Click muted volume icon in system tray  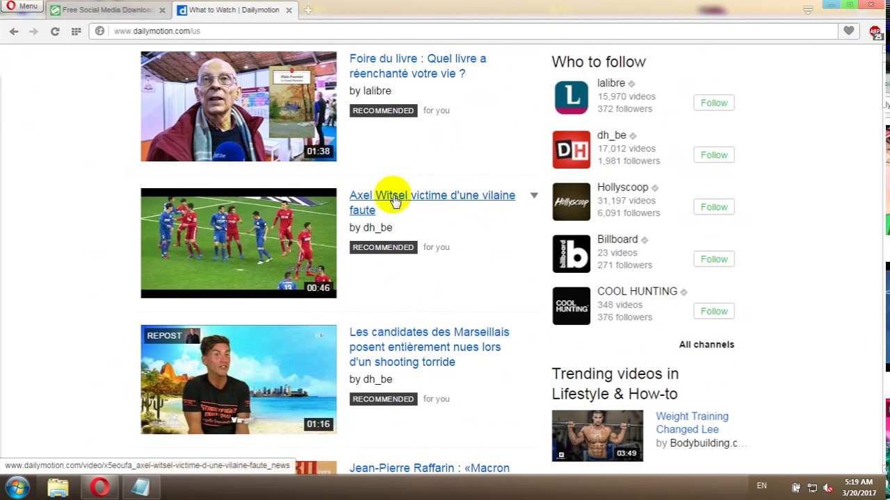pyautogui.click(x=827, y=488)
